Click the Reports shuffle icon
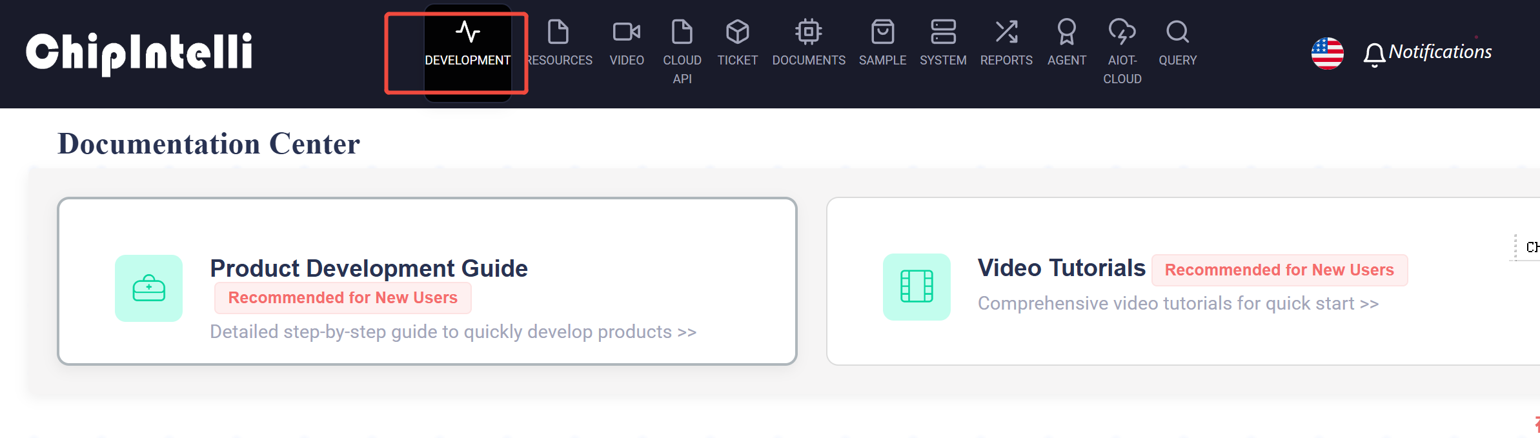 (x=1006, y=32)
